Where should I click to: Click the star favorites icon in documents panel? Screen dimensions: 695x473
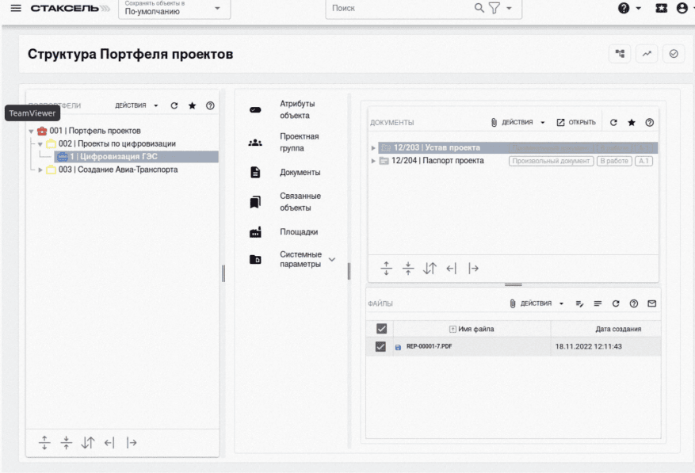[632, 123]
